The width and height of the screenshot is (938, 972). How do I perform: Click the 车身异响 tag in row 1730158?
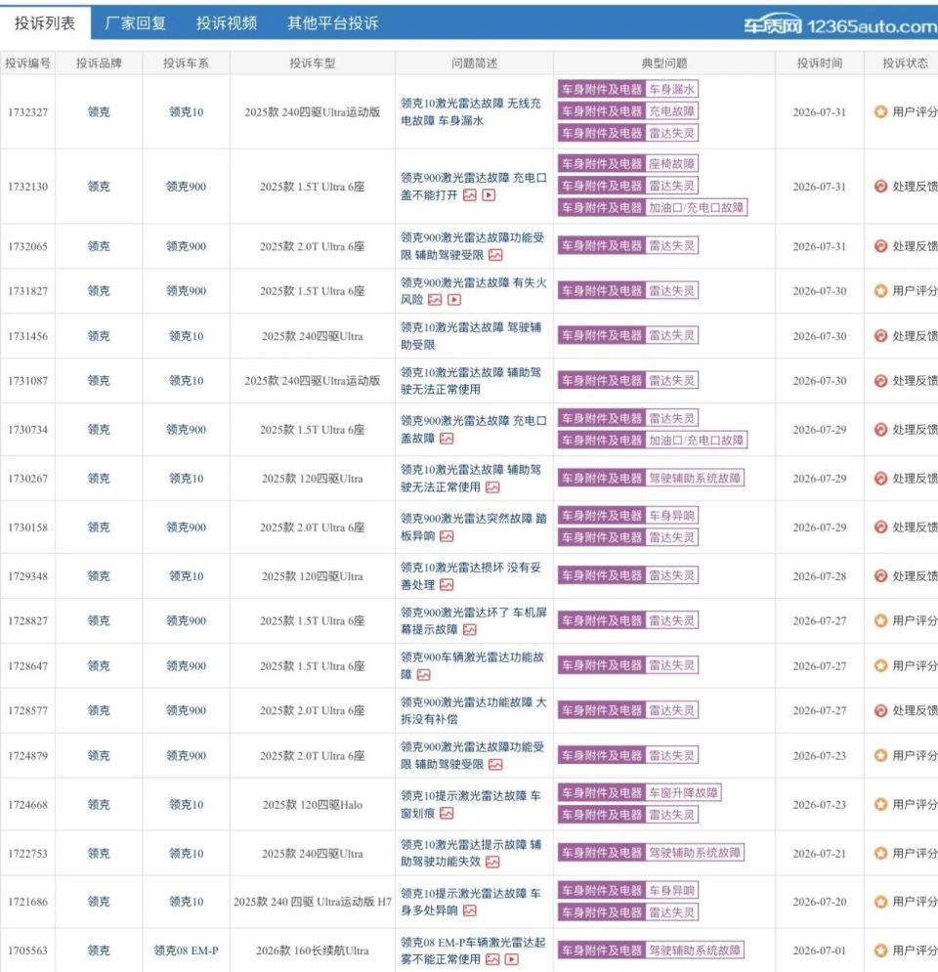click(x=671, y=515)
